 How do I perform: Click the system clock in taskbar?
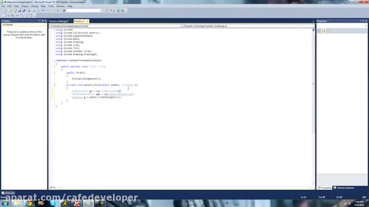click(359, 203)
